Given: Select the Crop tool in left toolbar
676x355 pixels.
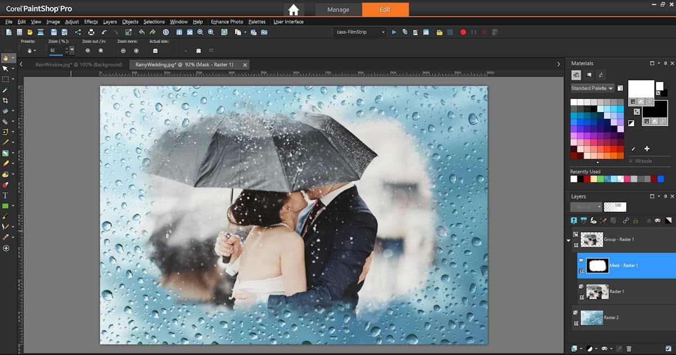Looking at the screenshot, I should 6,100.
